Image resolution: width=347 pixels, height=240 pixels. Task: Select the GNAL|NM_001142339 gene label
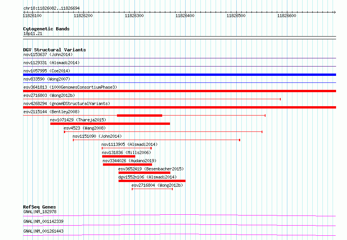[x=43, y=221]
